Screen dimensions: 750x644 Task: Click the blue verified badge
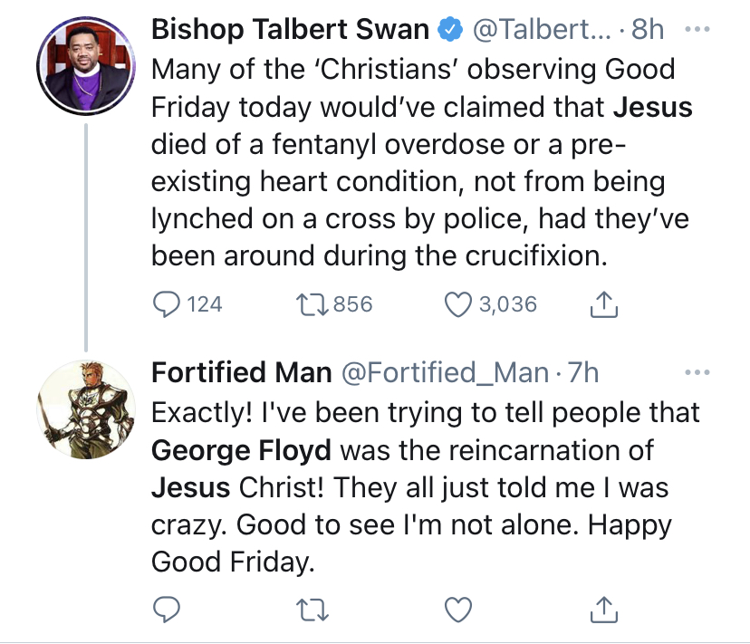pyautogui.click(x=450, y=29)
